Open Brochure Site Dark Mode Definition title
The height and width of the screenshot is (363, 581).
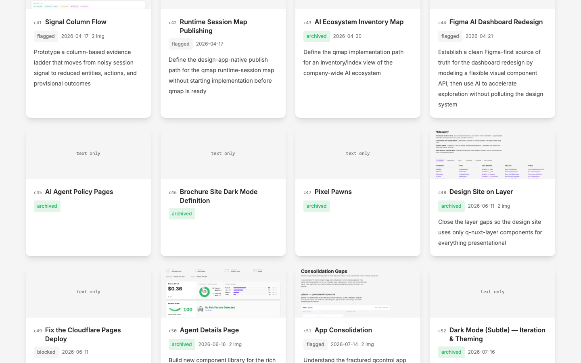(219, 196)
